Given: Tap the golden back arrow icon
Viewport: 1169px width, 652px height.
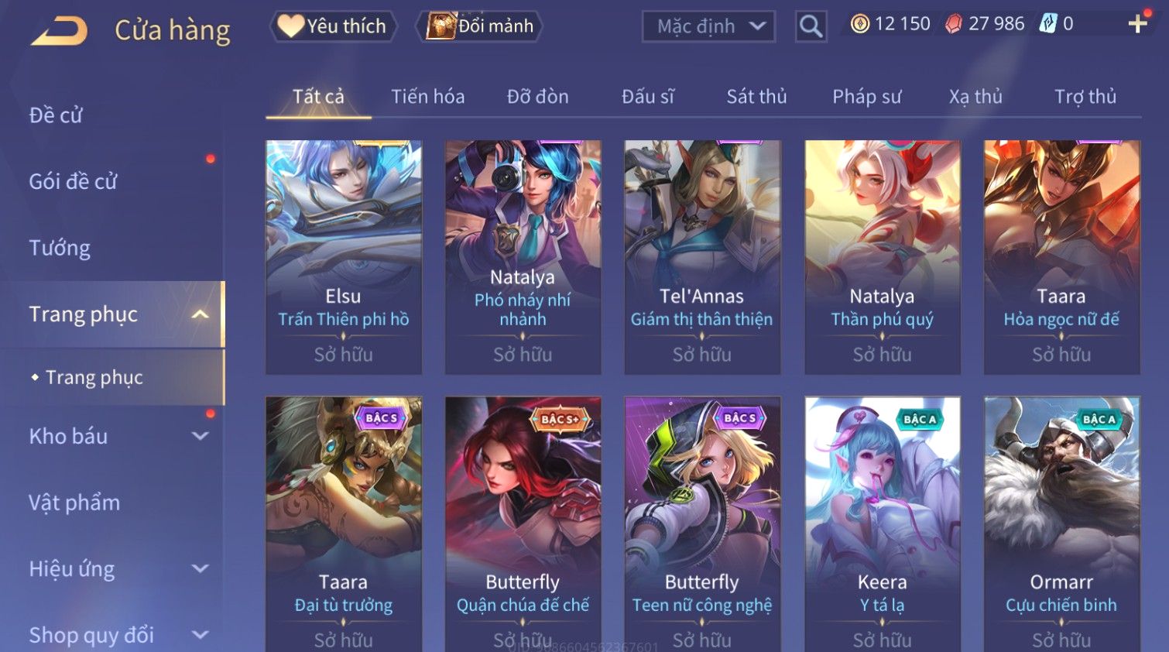Looking at the screenshot, I should [59, 31].
